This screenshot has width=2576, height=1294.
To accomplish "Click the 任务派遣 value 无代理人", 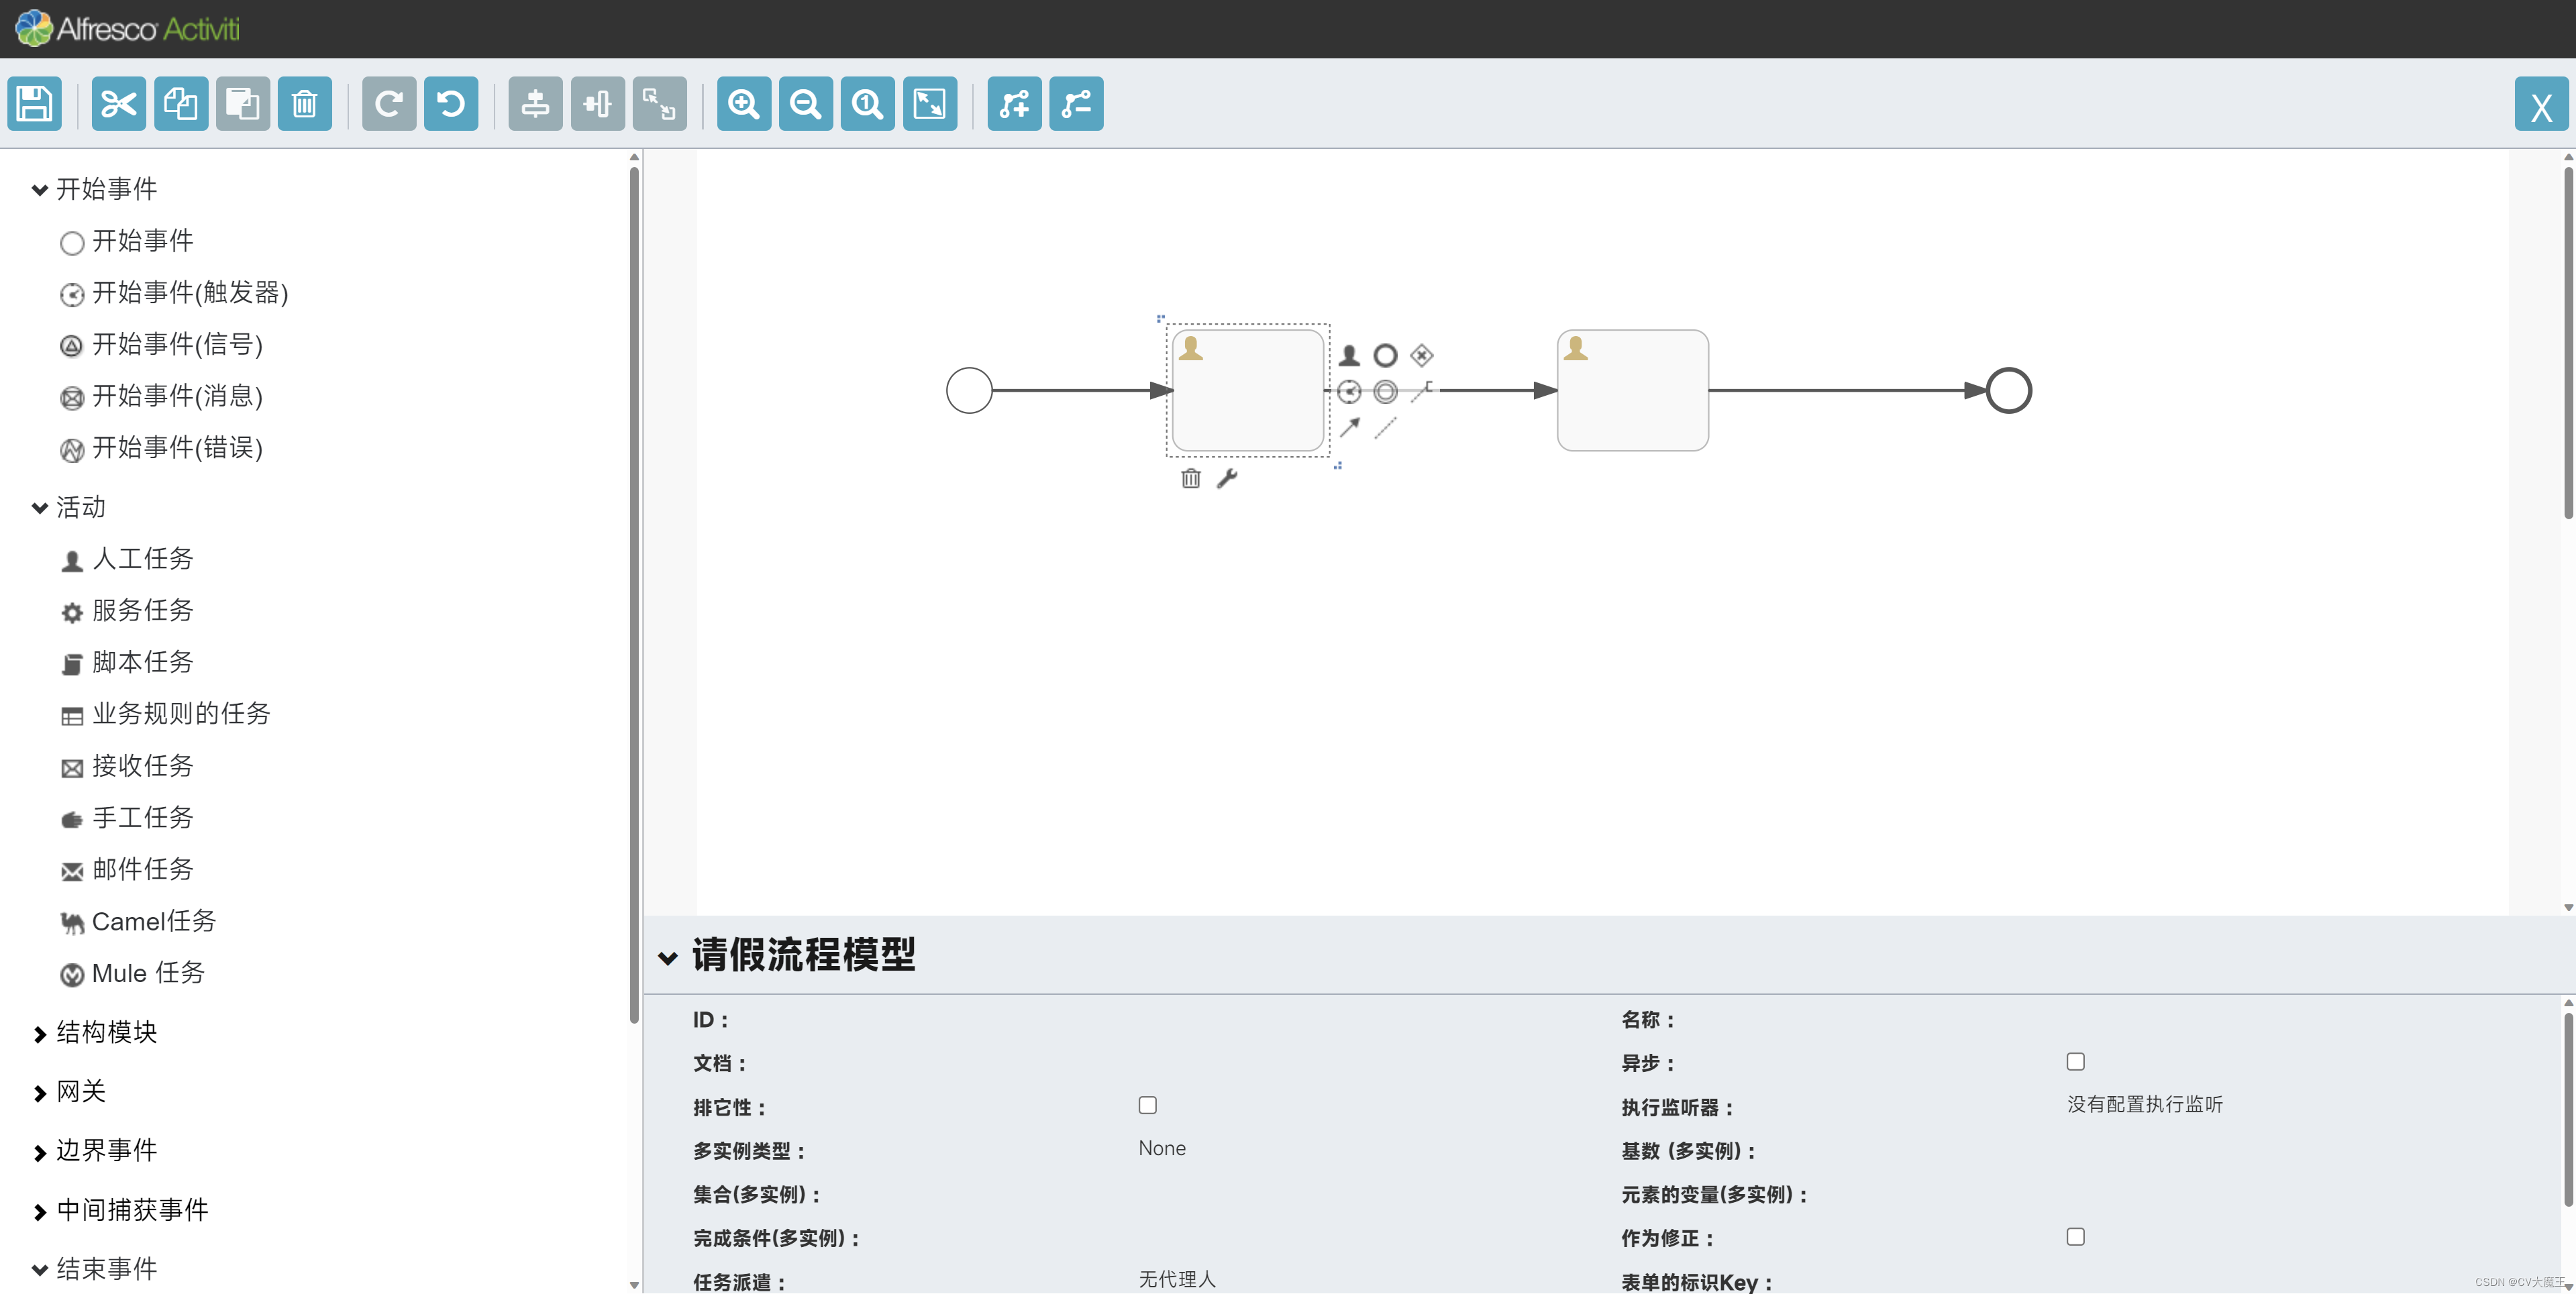I will point(1177,1279).
